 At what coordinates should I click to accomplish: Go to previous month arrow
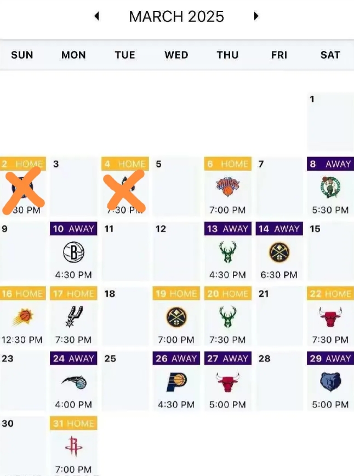(x=97, y=16)
